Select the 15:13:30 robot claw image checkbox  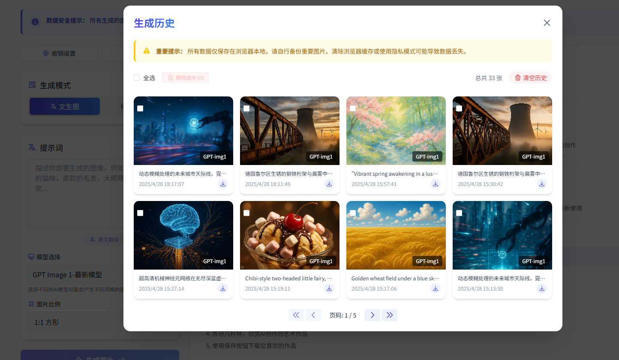pyautogui.click(x=459, y=213)
